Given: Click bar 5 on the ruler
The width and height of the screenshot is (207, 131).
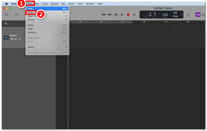Looking at the screenshot, I should (101, 22).
